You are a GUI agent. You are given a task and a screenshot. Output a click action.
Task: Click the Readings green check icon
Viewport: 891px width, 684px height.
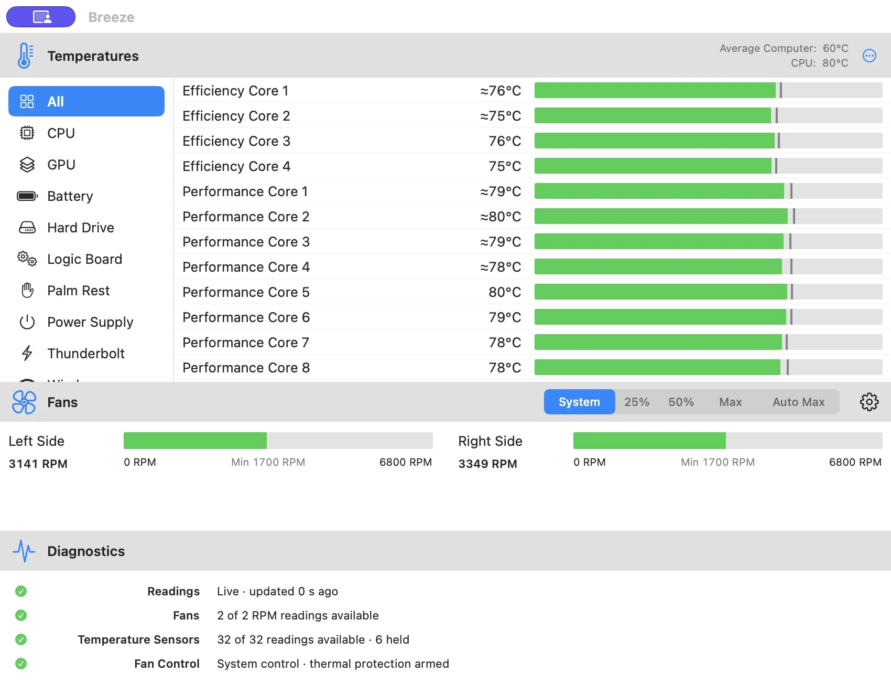(21, 591)
